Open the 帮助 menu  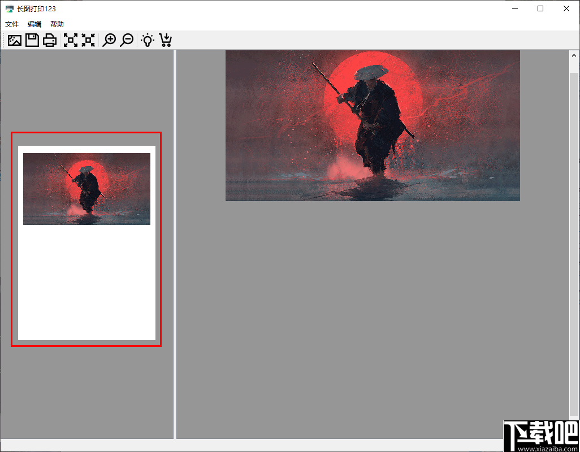[x=57, y=24]
